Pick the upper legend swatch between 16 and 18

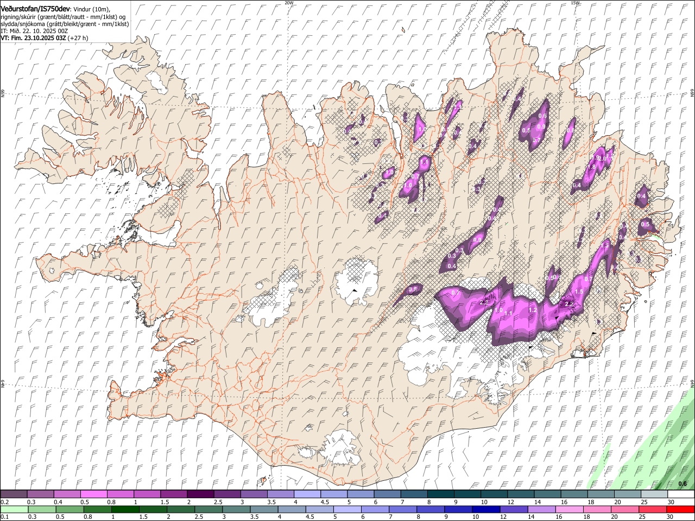pyautogui.click(x=574, y=494)
